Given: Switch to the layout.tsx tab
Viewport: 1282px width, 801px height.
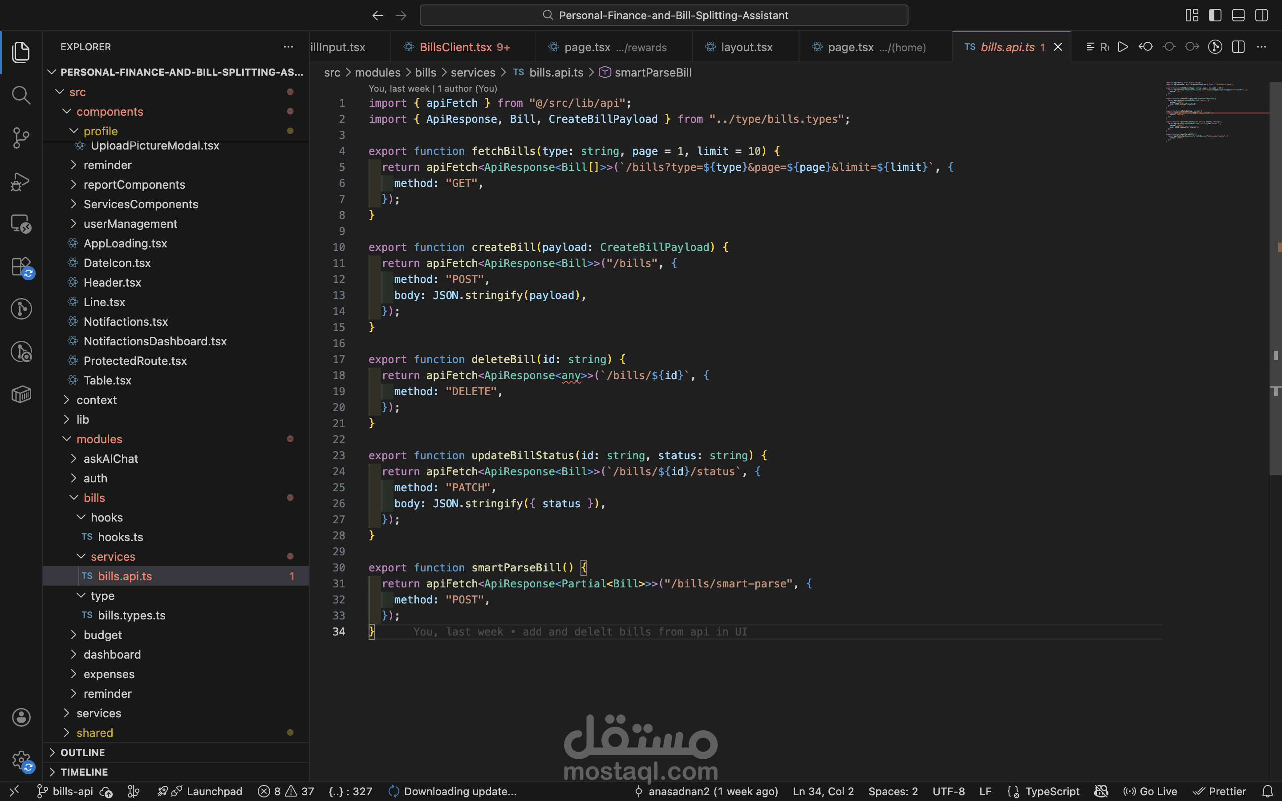Looking at the screenshot, I should [746, 47].
